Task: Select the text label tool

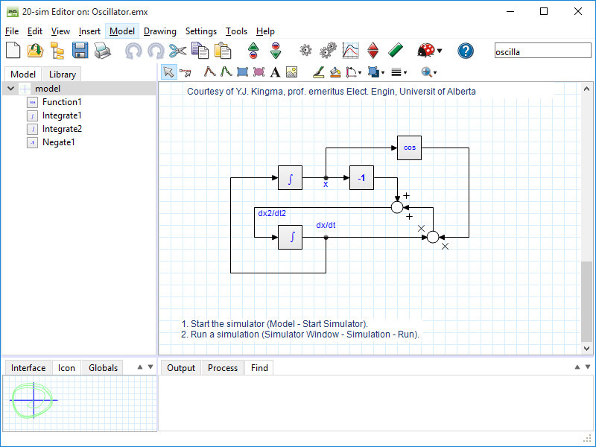Action: click(x=275, y=72)
